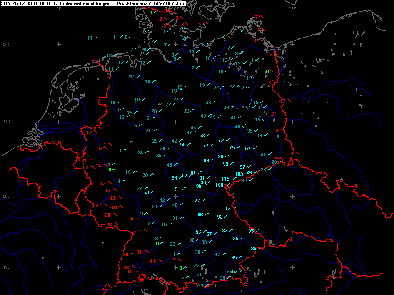Click the 5E longitude label
Screen dimensions: 394x295
[x=59, y=8]
